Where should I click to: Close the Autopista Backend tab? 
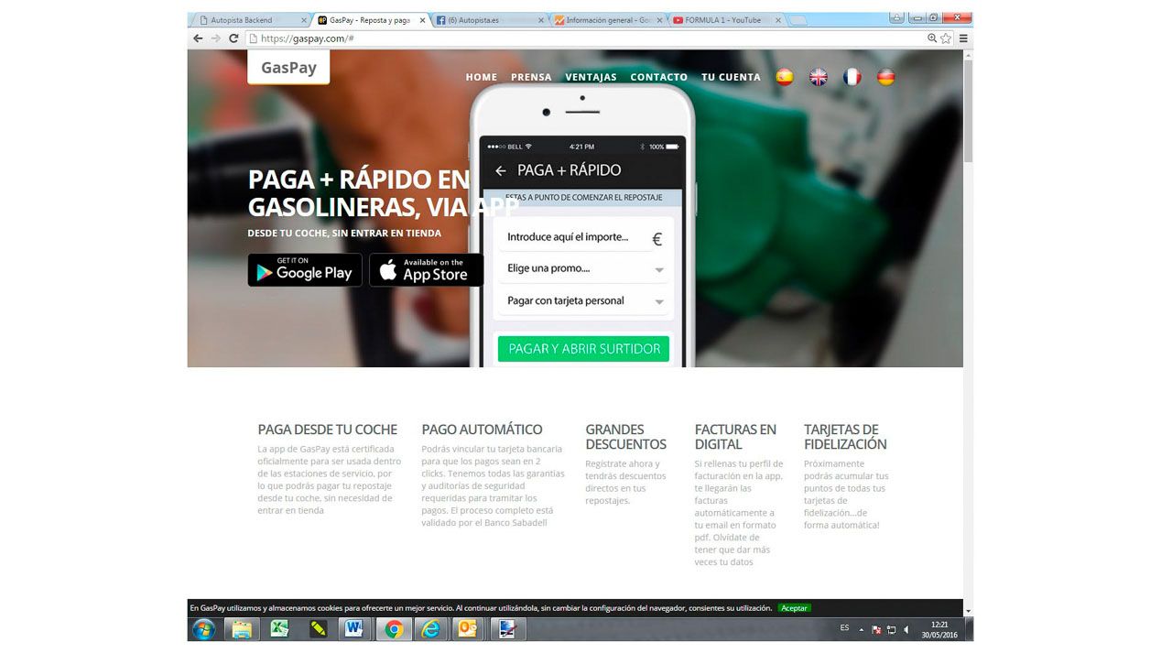tap(303, 20)
